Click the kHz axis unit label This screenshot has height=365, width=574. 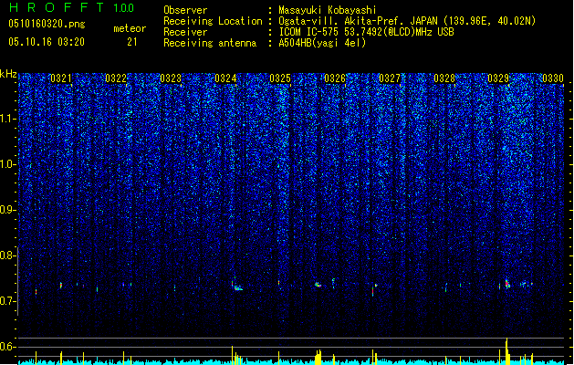(8, 74)
